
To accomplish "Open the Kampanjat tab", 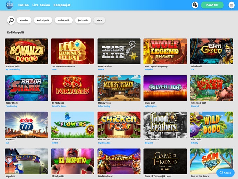I will tap(62, 5).
